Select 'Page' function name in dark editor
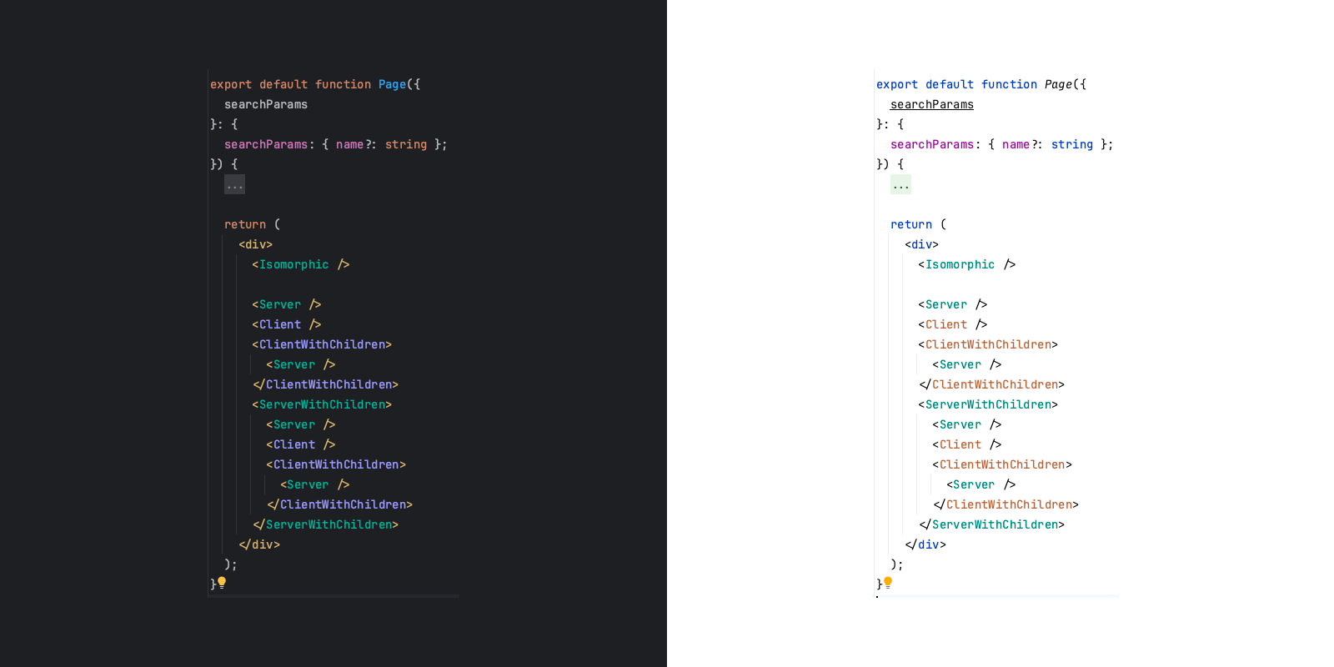The width and height of the screenshot is (1334, 667). pyautogui.click(x=392, y=84)
